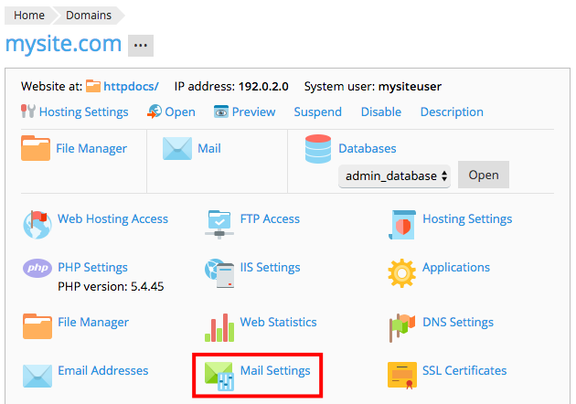Navigate to the Domains breadcrumb
This screenshot has width=576, height=404.
click(x=90, y=16)
